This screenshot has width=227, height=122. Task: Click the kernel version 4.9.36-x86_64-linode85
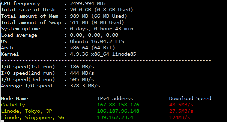(x=103, y=54)
